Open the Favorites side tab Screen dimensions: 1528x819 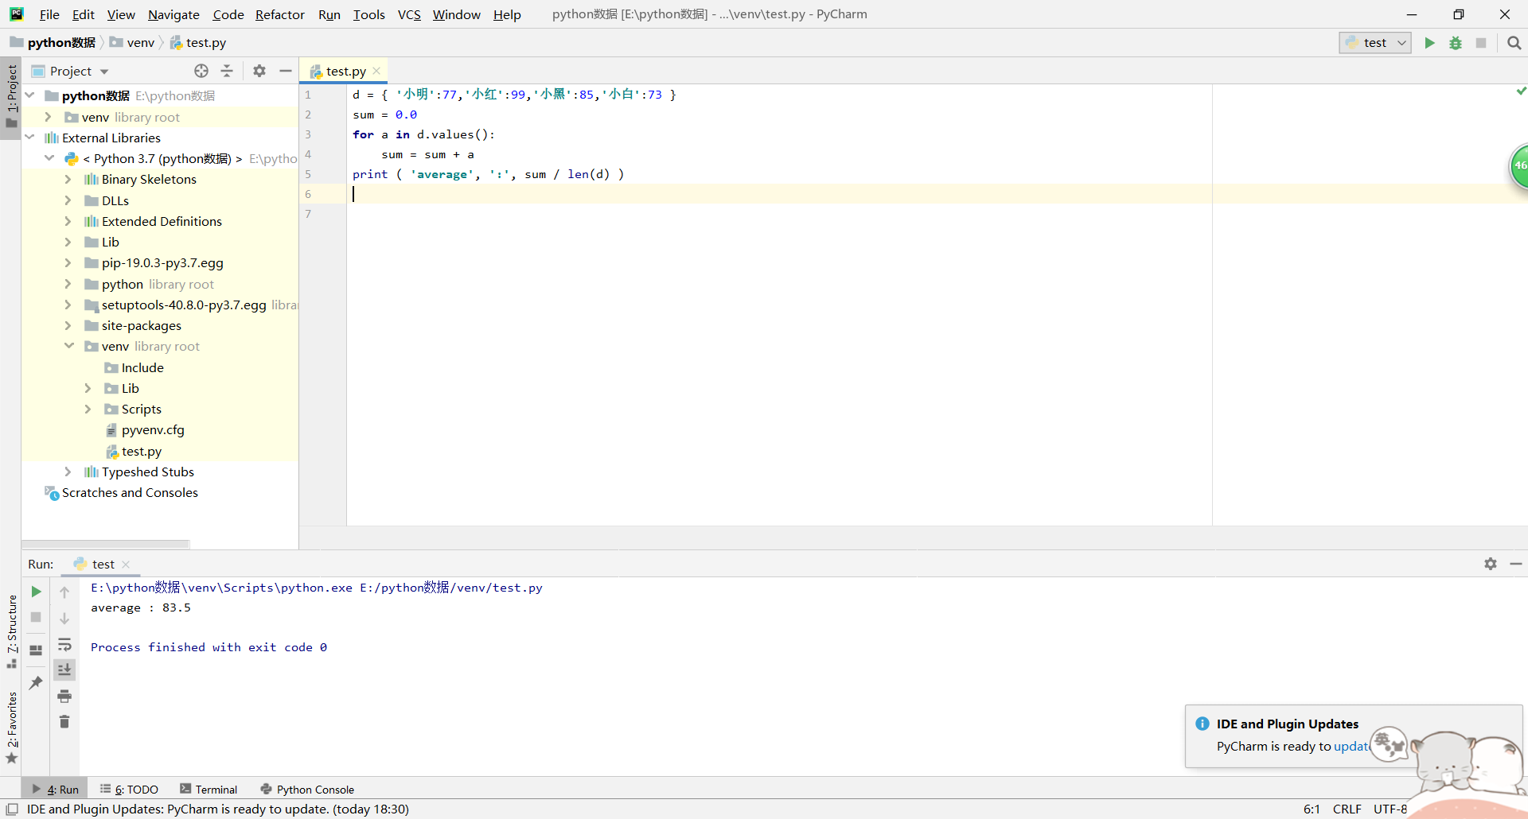point(11,728)
